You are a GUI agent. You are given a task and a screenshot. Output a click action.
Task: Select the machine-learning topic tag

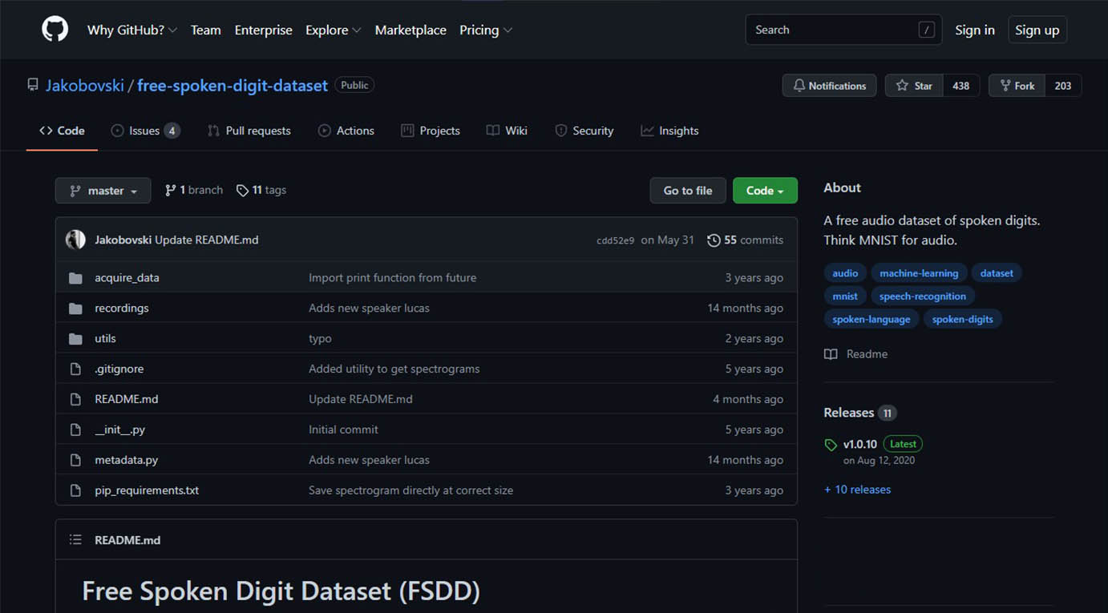(919, 273)
